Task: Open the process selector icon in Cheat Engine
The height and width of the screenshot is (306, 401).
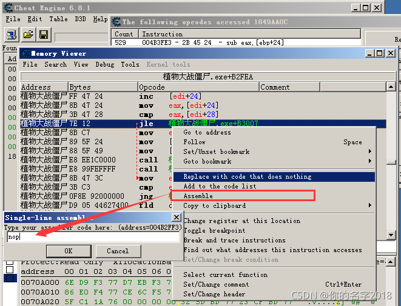Action: [12, 35]
